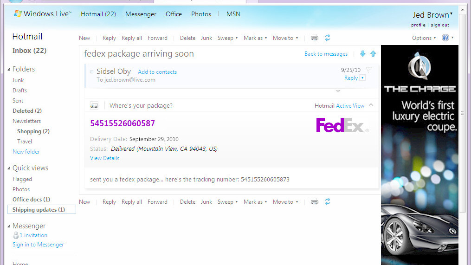The width and height of the screenshot is (471, 265).
Task: Collapse the Hotmail Active View panel
Action: 371,105
